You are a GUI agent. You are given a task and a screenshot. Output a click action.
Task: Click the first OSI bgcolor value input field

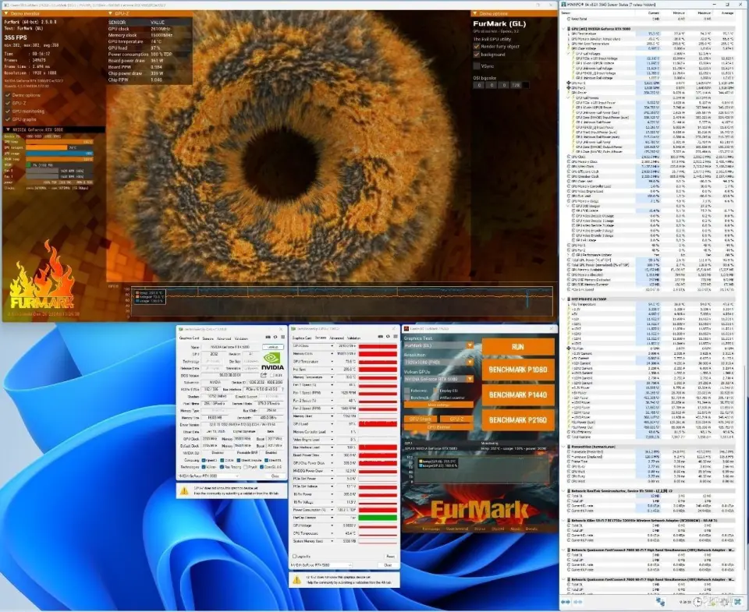[478, 84]
